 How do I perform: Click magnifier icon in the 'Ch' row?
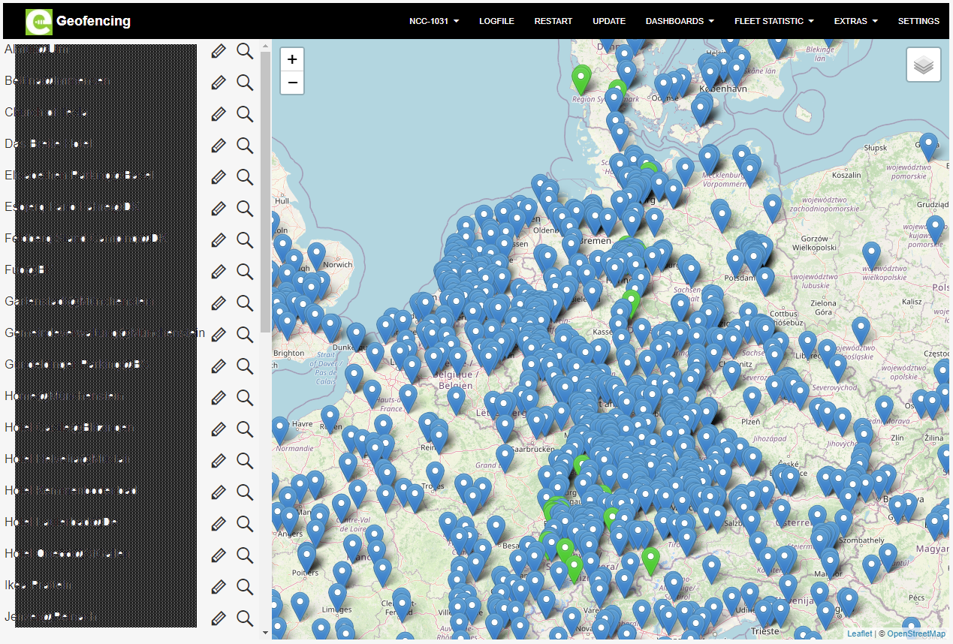coord(245,114)
